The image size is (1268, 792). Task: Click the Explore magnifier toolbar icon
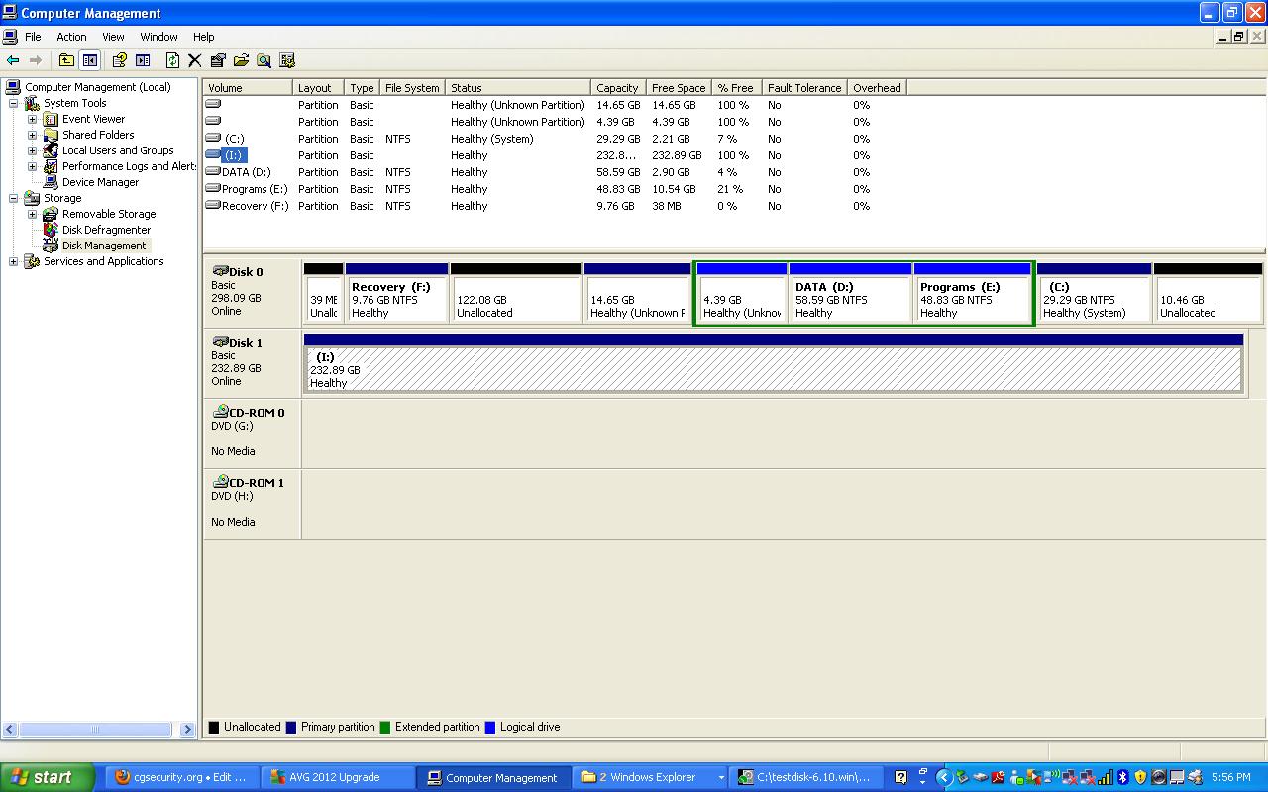pyautogui.click(x=264, y=60)
